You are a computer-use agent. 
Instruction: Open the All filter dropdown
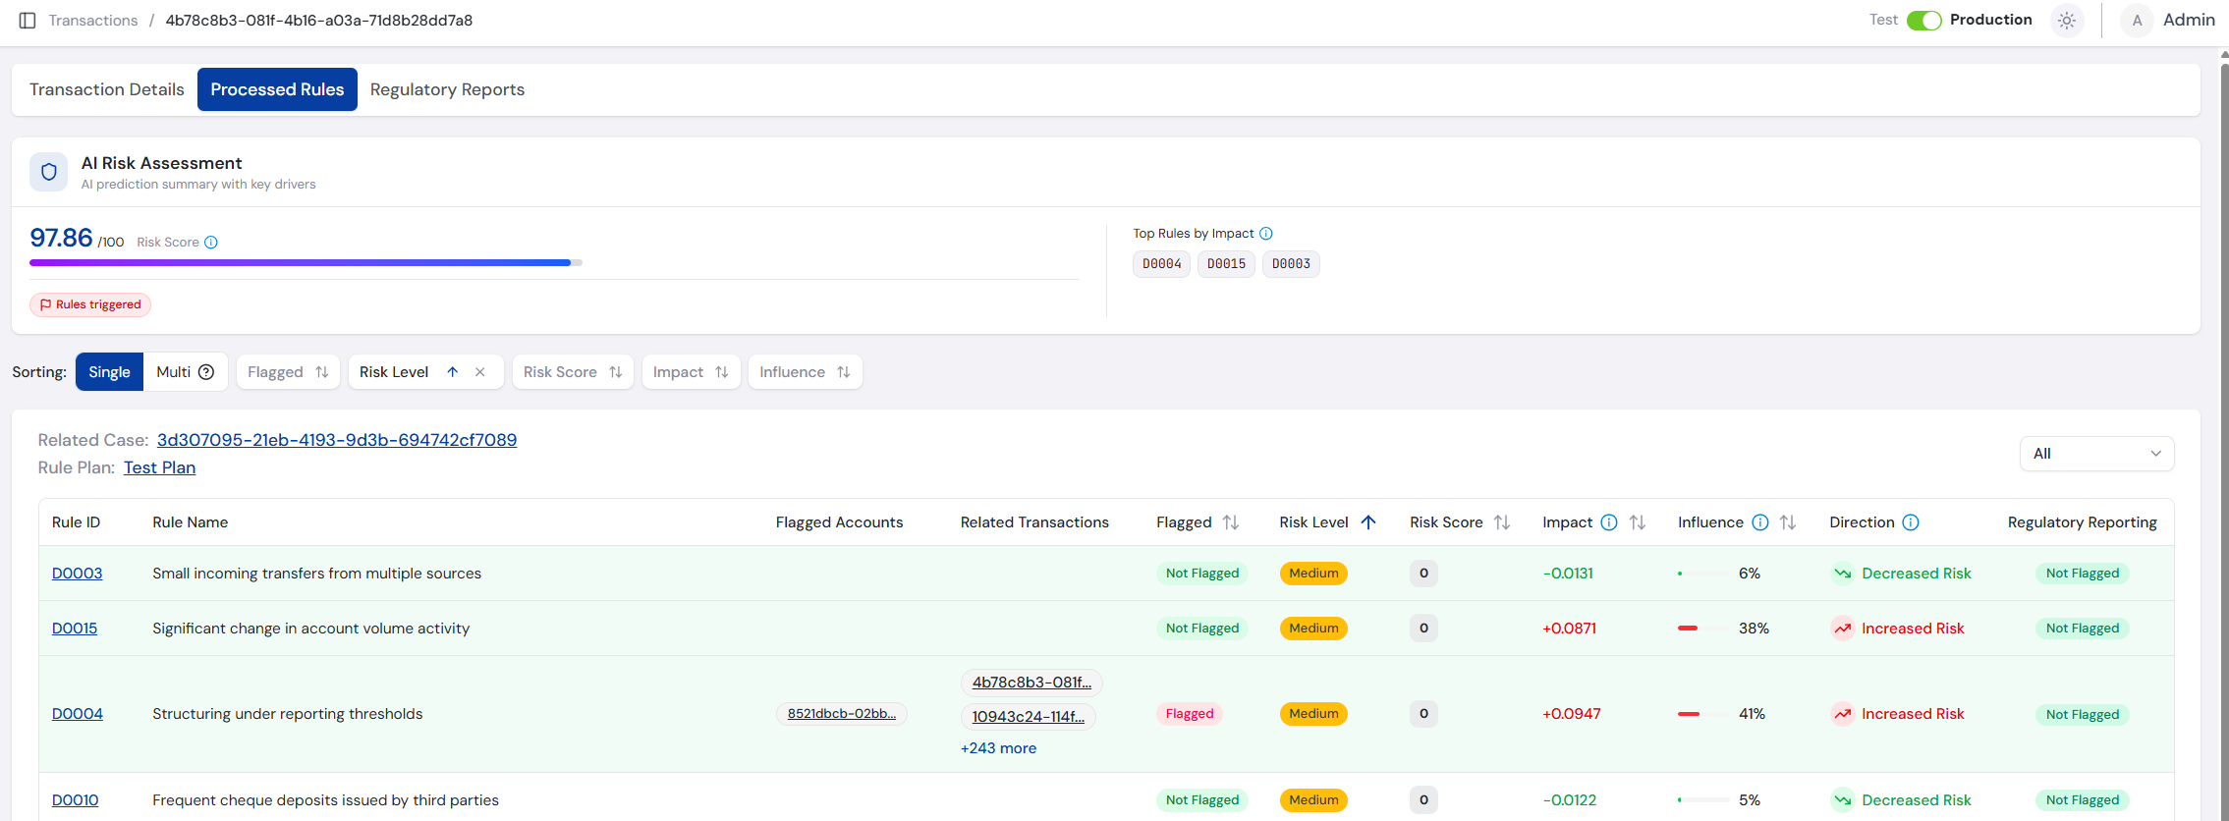[x=2096, y=454]
